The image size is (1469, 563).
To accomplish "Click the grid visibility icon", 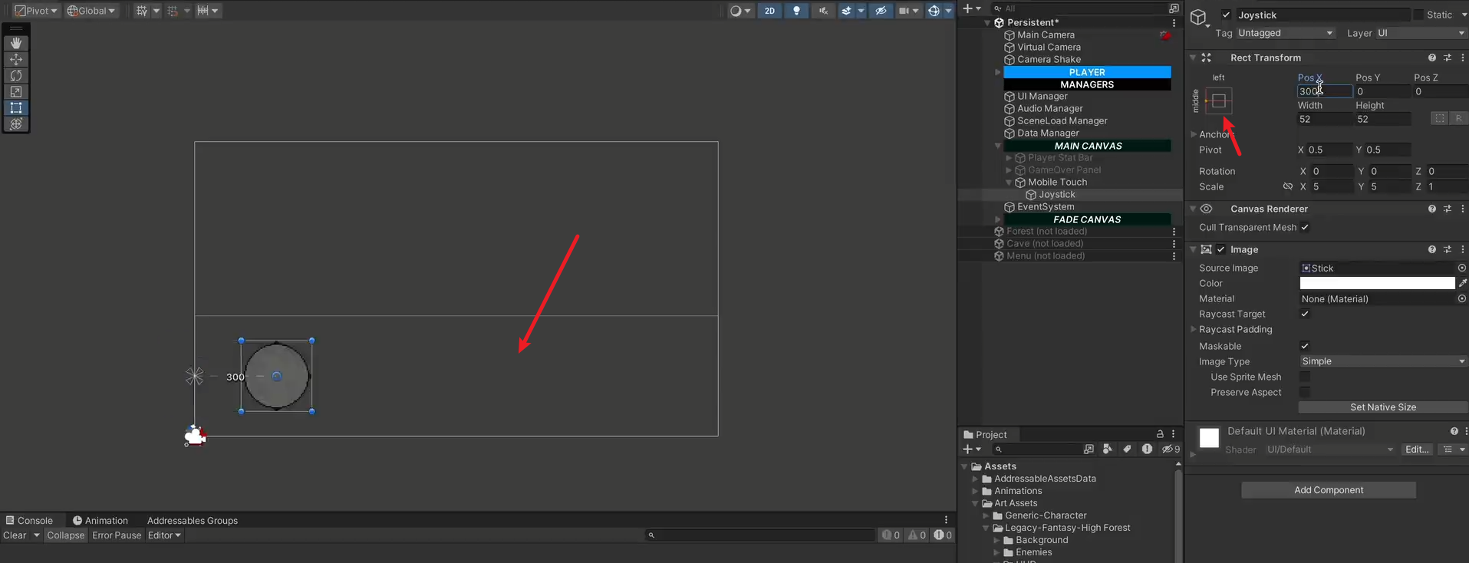I will (142, 11).
